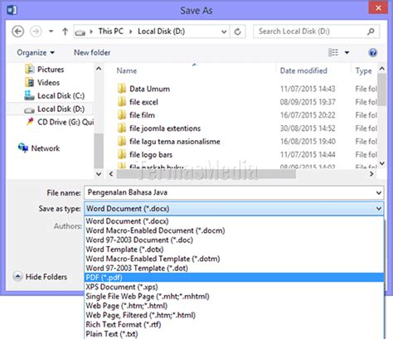The height and width of the screenshot is (339, 393).
Task: Open the Help icon
Action: coord(373,52)
